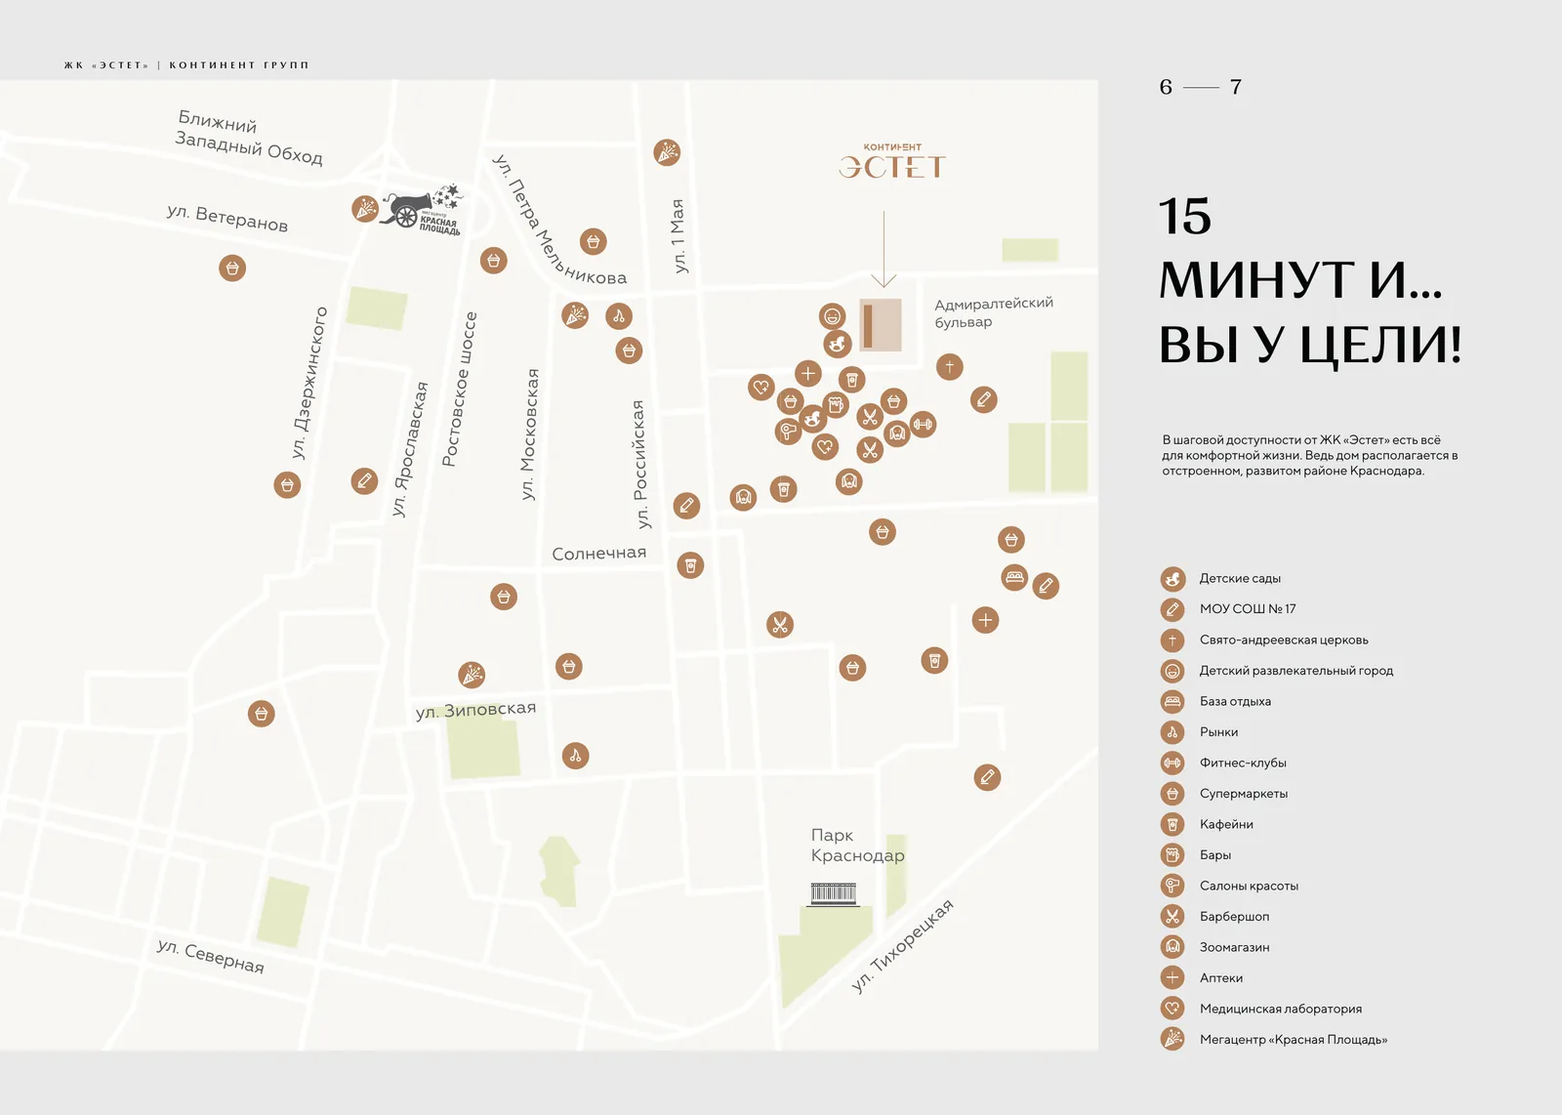The image size is (1562, 1115).
Task: Select the hairdryer salon marker on map
Action: (x=789, y=431)
